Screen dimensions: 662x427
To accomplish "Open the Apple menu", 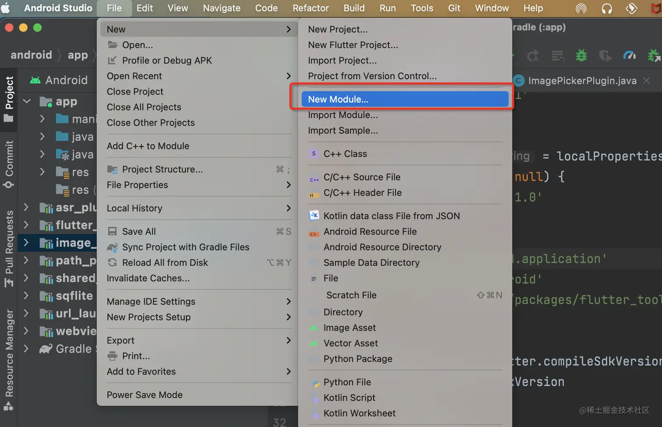I will [x=6, y=8].
